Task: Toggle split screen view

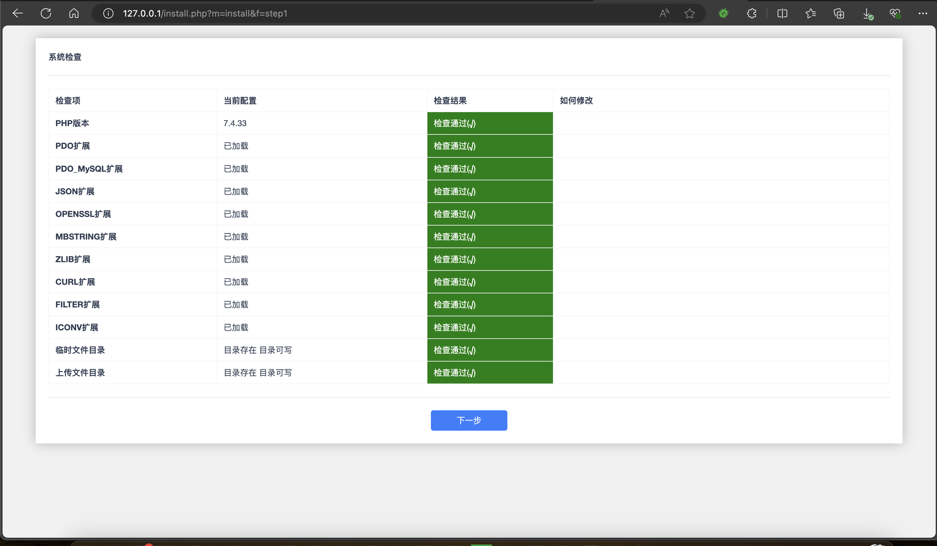Action: [782, 14]
